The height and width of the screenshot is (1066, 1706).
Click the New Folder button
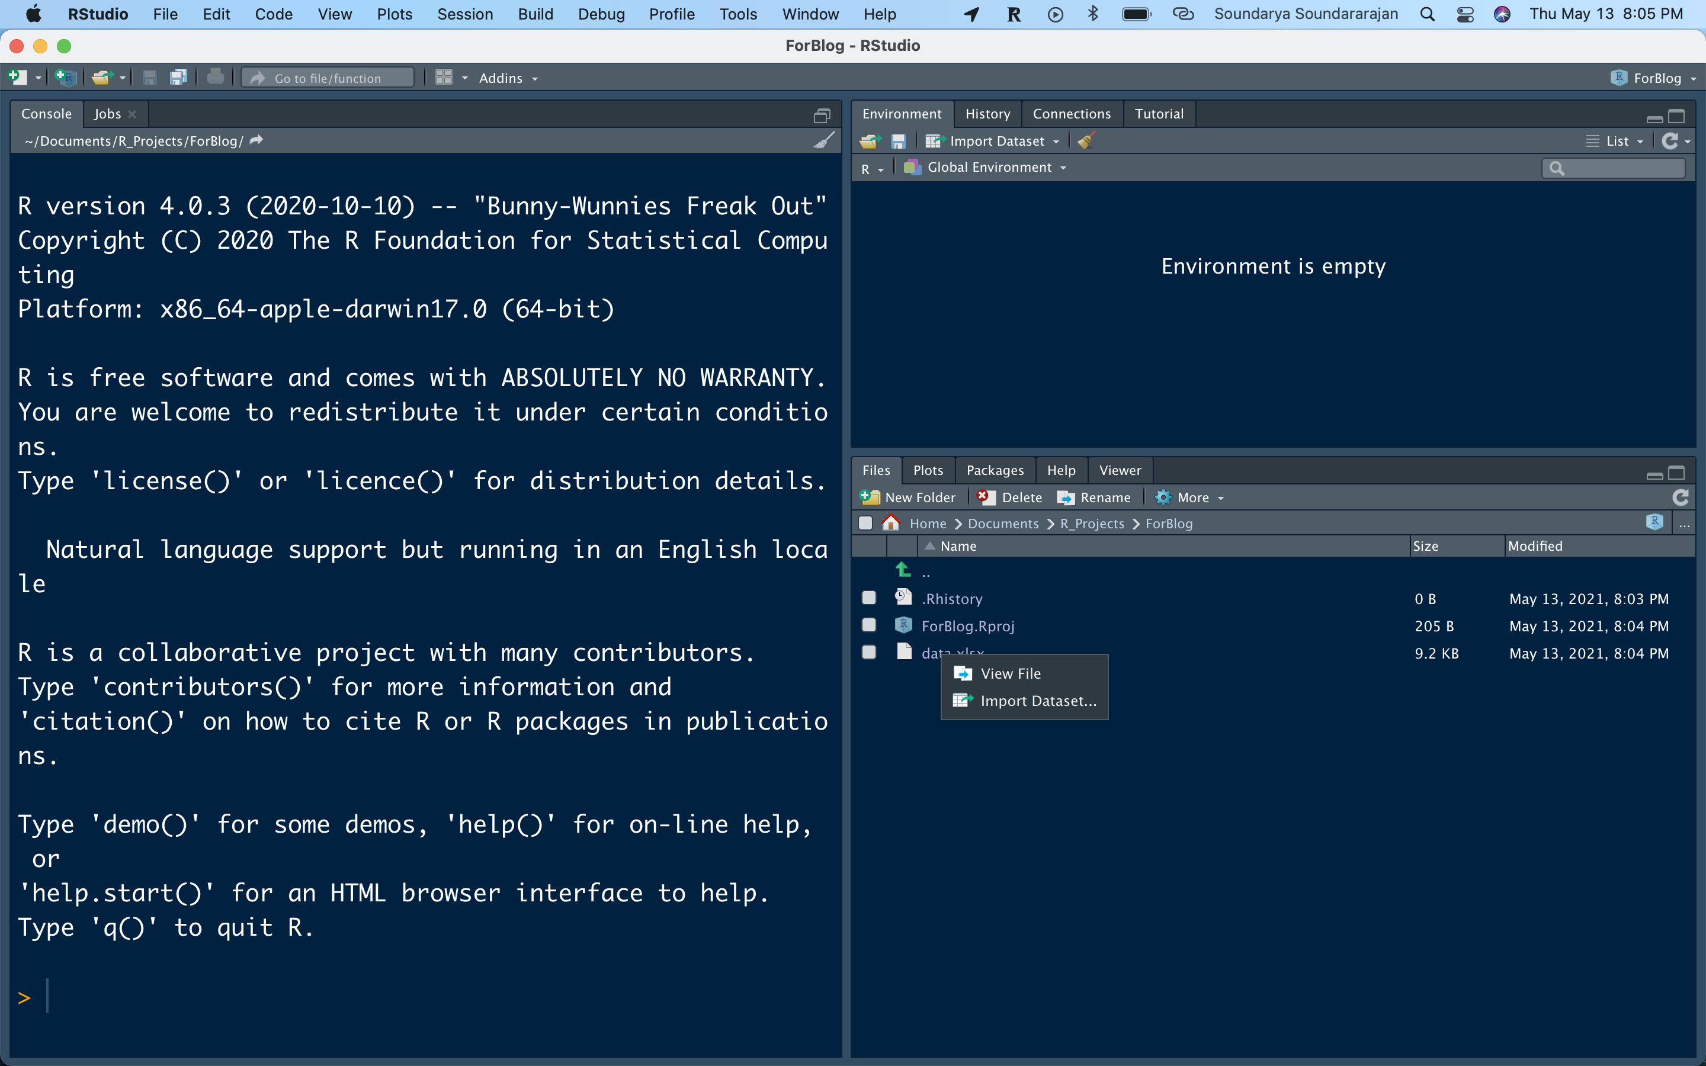[x=908, y=497]
